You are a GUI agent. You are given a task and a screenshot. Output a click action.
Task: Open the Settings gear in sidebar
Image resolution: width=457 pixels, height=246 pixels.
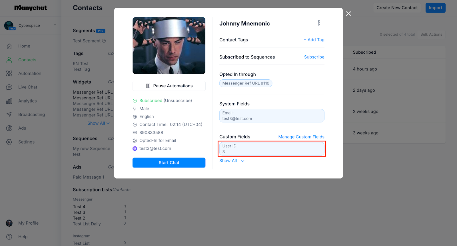[9, 142]
